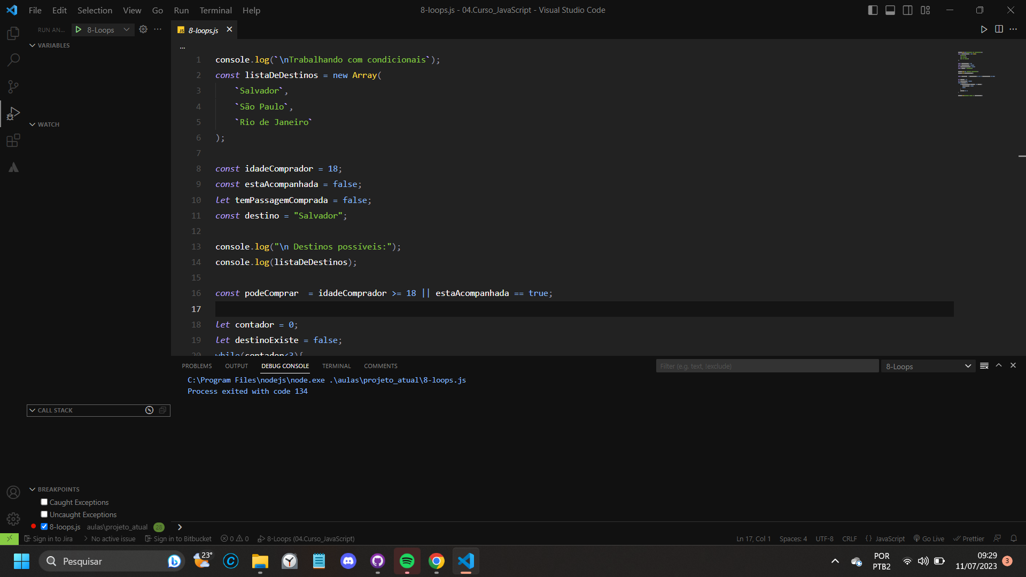Open launch.json via debug gear icon
The image size is (1026, 577).
click(x=143, y=29)
